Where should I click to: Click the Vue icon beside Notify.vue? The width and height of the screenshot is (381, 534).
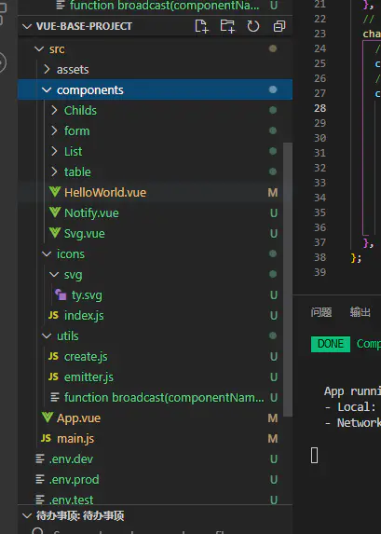pyautogui.click(x=55, y=212)
